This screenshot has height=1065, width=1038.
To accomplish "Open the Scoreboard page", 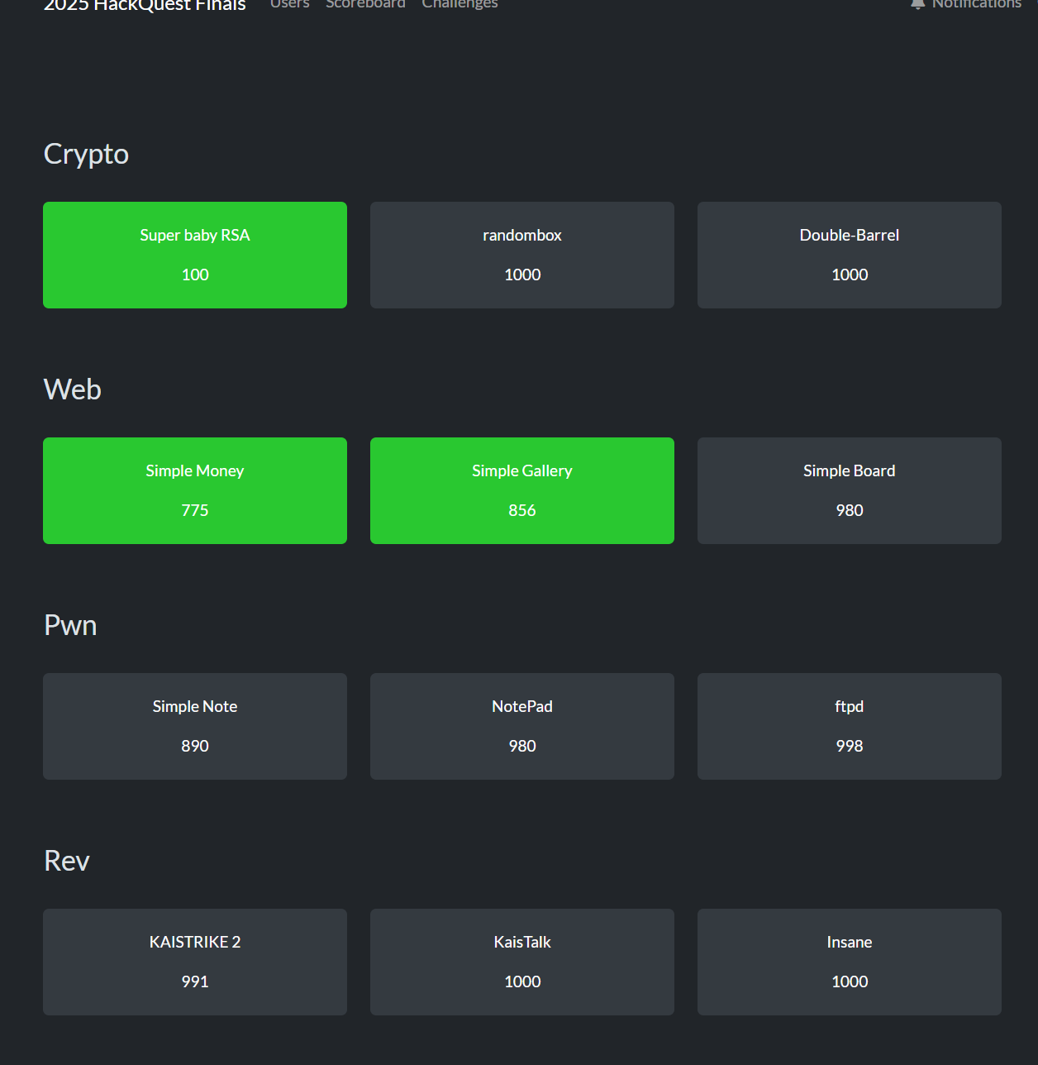I will tap(365, 4).
